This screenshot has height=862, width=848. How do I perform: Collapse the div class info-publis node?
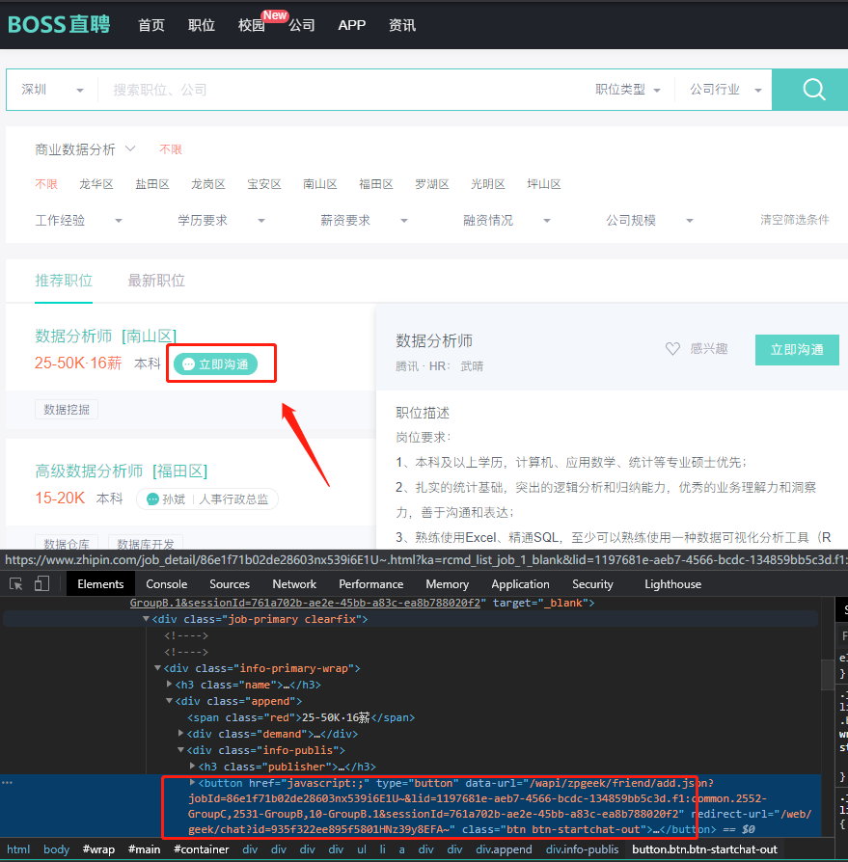(181, 750)
